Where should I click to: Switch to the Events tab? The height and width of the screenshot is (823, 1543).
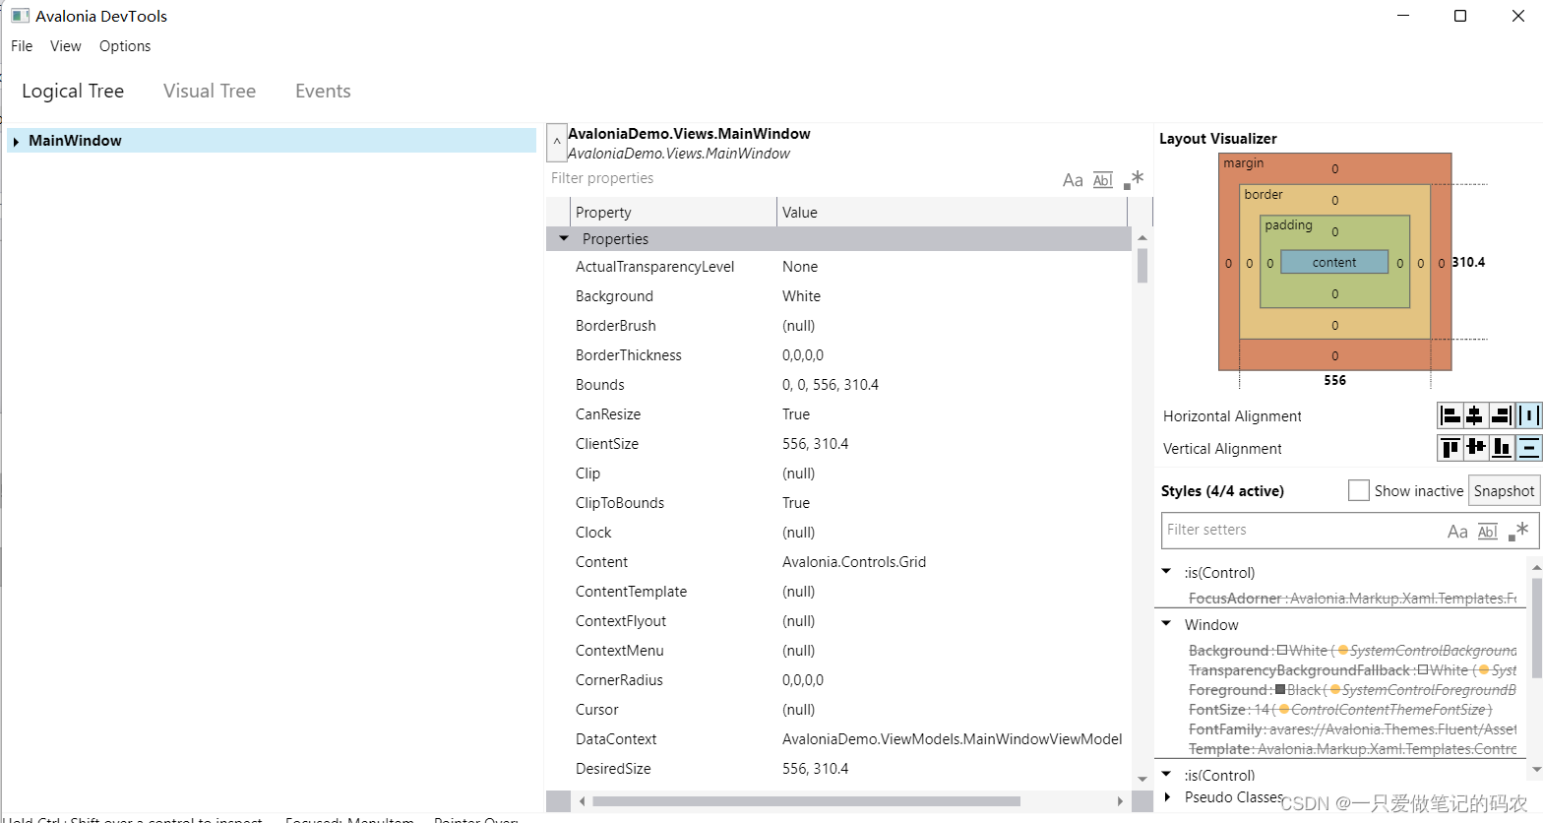click(323, 91)
